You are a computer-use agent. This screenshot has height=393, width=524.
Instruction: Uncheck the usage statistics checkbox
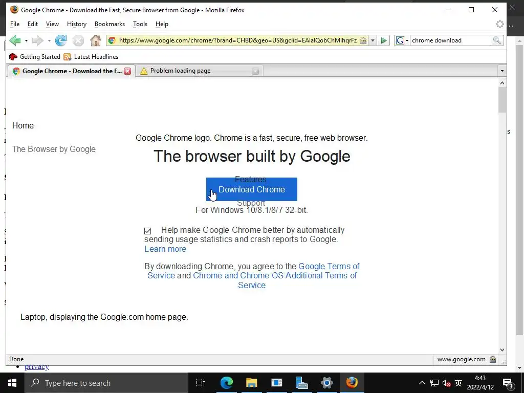point(148,231)
